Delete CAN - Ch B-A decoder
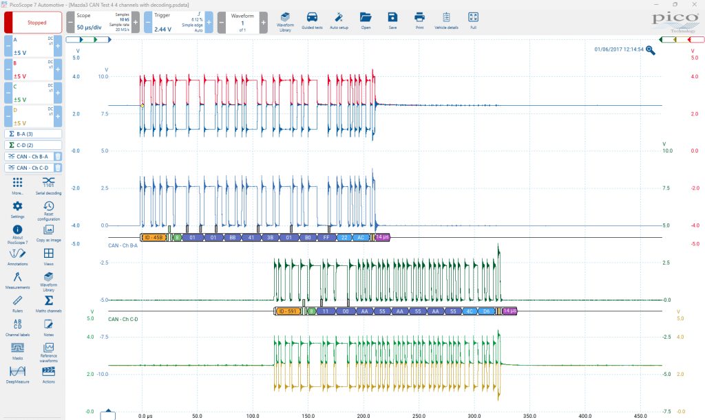The image size is (705, 420). tap(58, 156)
